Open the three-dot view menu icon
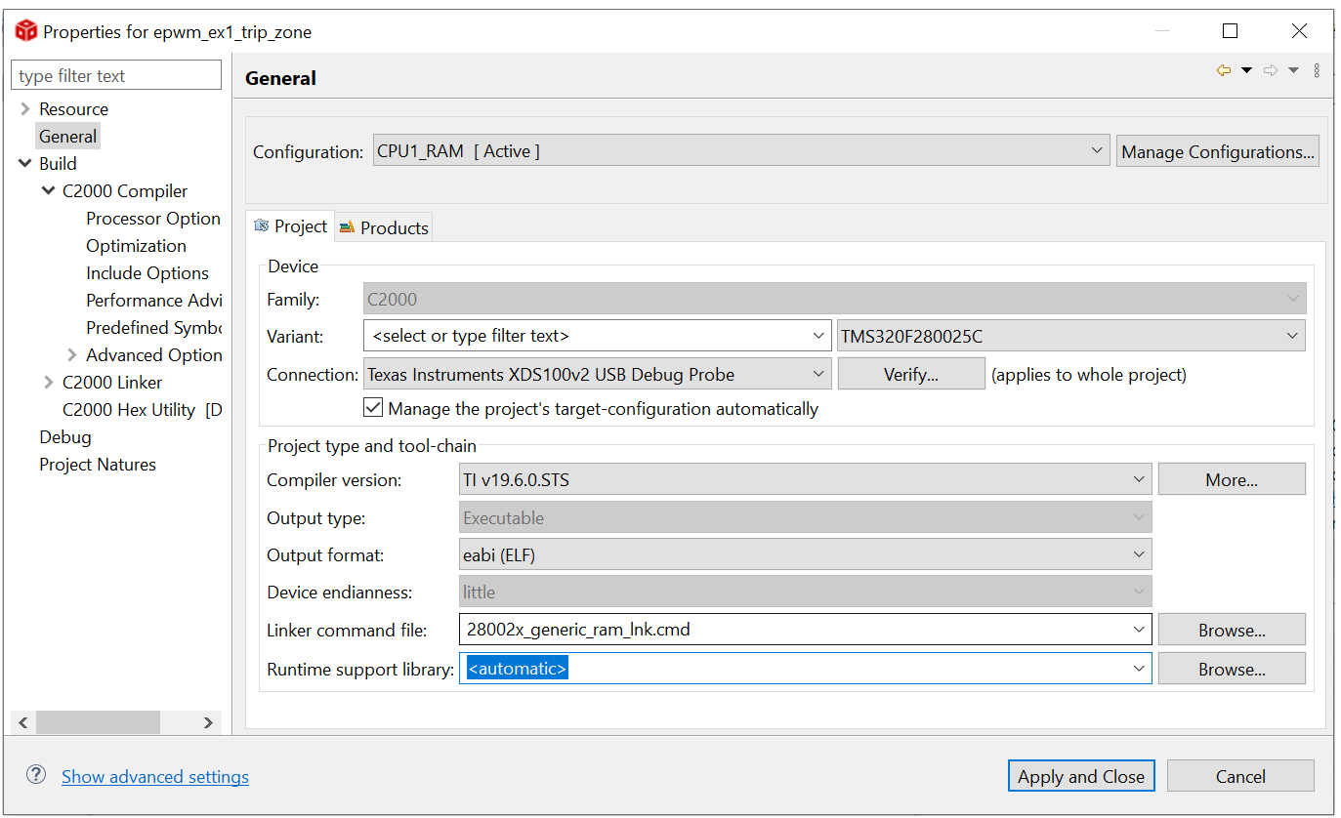 1317,70
